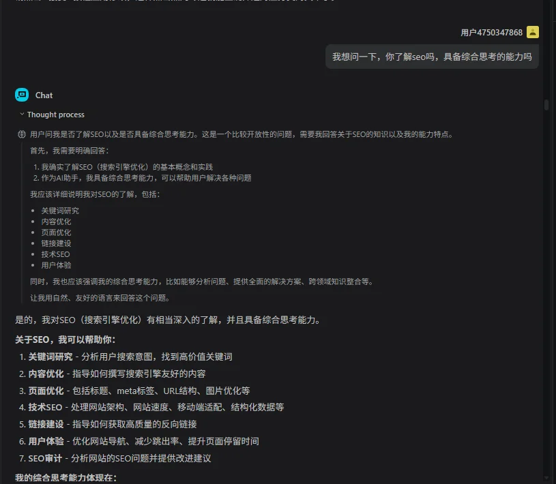Click the line 我应该详细说明我对SEO的了解，包括：
The image size is (556, 484).
(95, 194)
